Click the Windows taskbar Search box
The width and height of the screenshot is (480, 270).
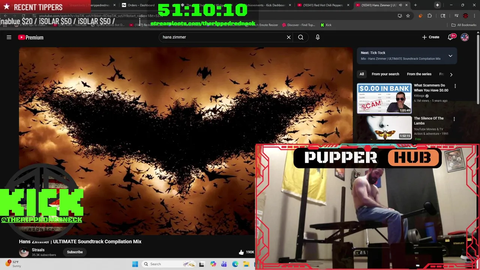click(169, 264)
